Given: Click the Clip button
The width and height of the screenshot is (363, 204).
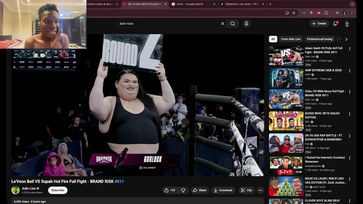Looking at the screenshot, I should click(246, 190).
